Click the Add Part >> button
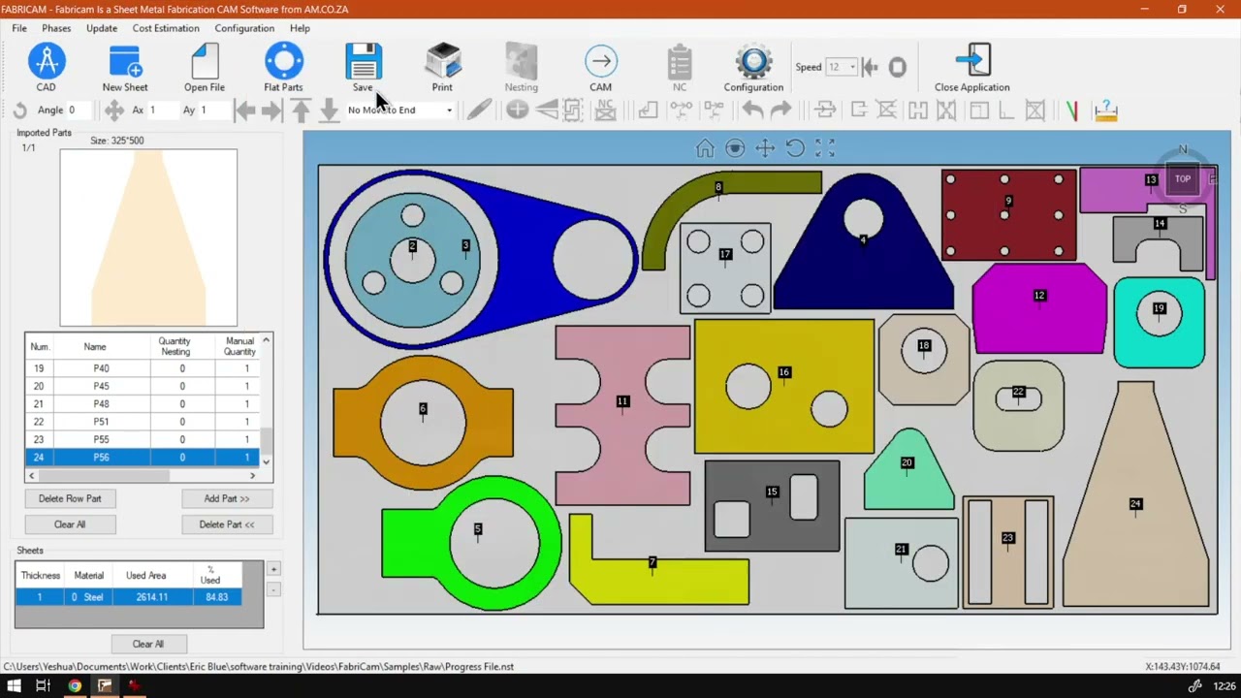This screenshot has height=698, width=1241. point(227,498)
